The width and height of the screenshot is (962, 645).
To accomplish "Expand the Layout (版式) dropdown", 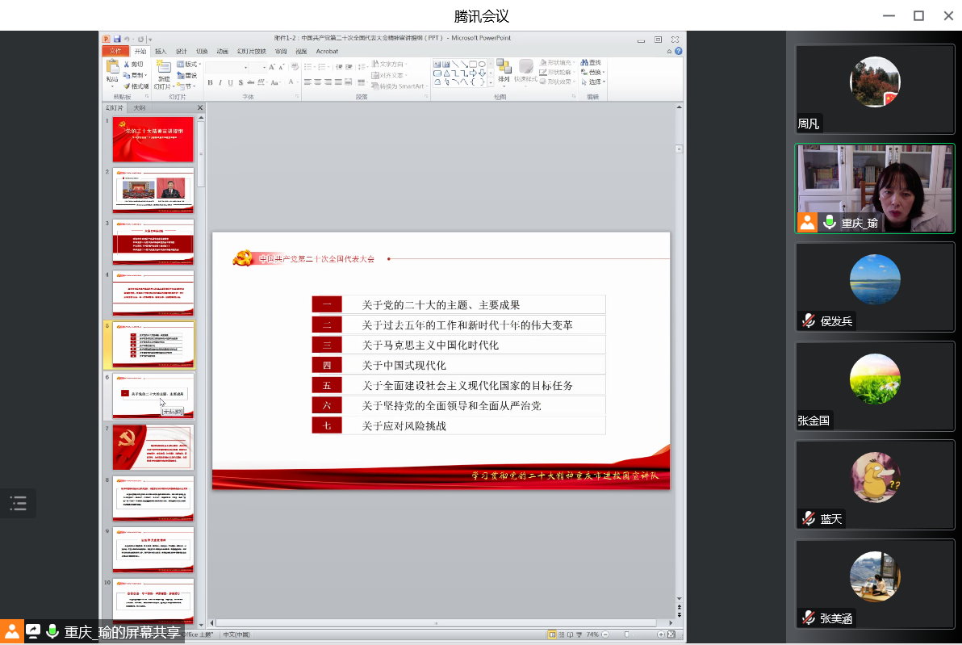I will 190,64.
